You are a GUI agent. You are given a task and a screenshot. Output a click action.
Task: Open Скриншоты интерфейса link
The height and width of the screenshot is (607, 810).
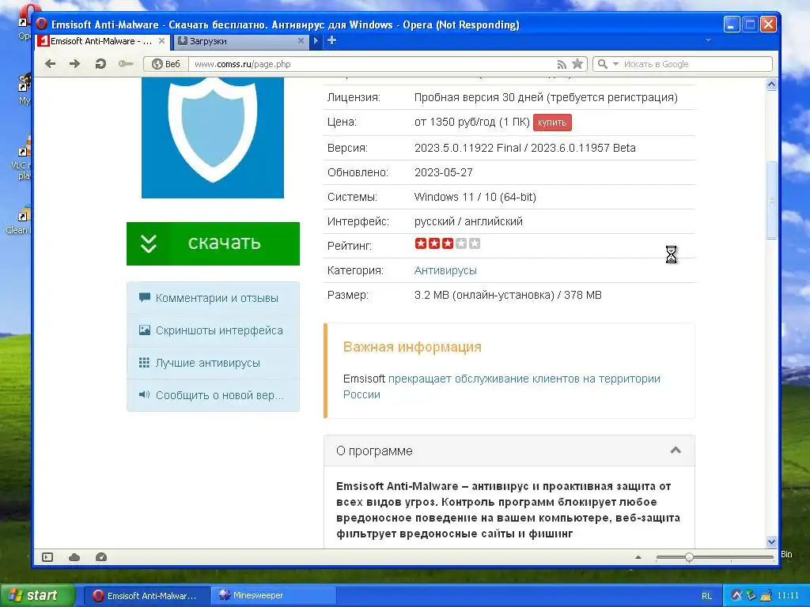click(213, 330)
